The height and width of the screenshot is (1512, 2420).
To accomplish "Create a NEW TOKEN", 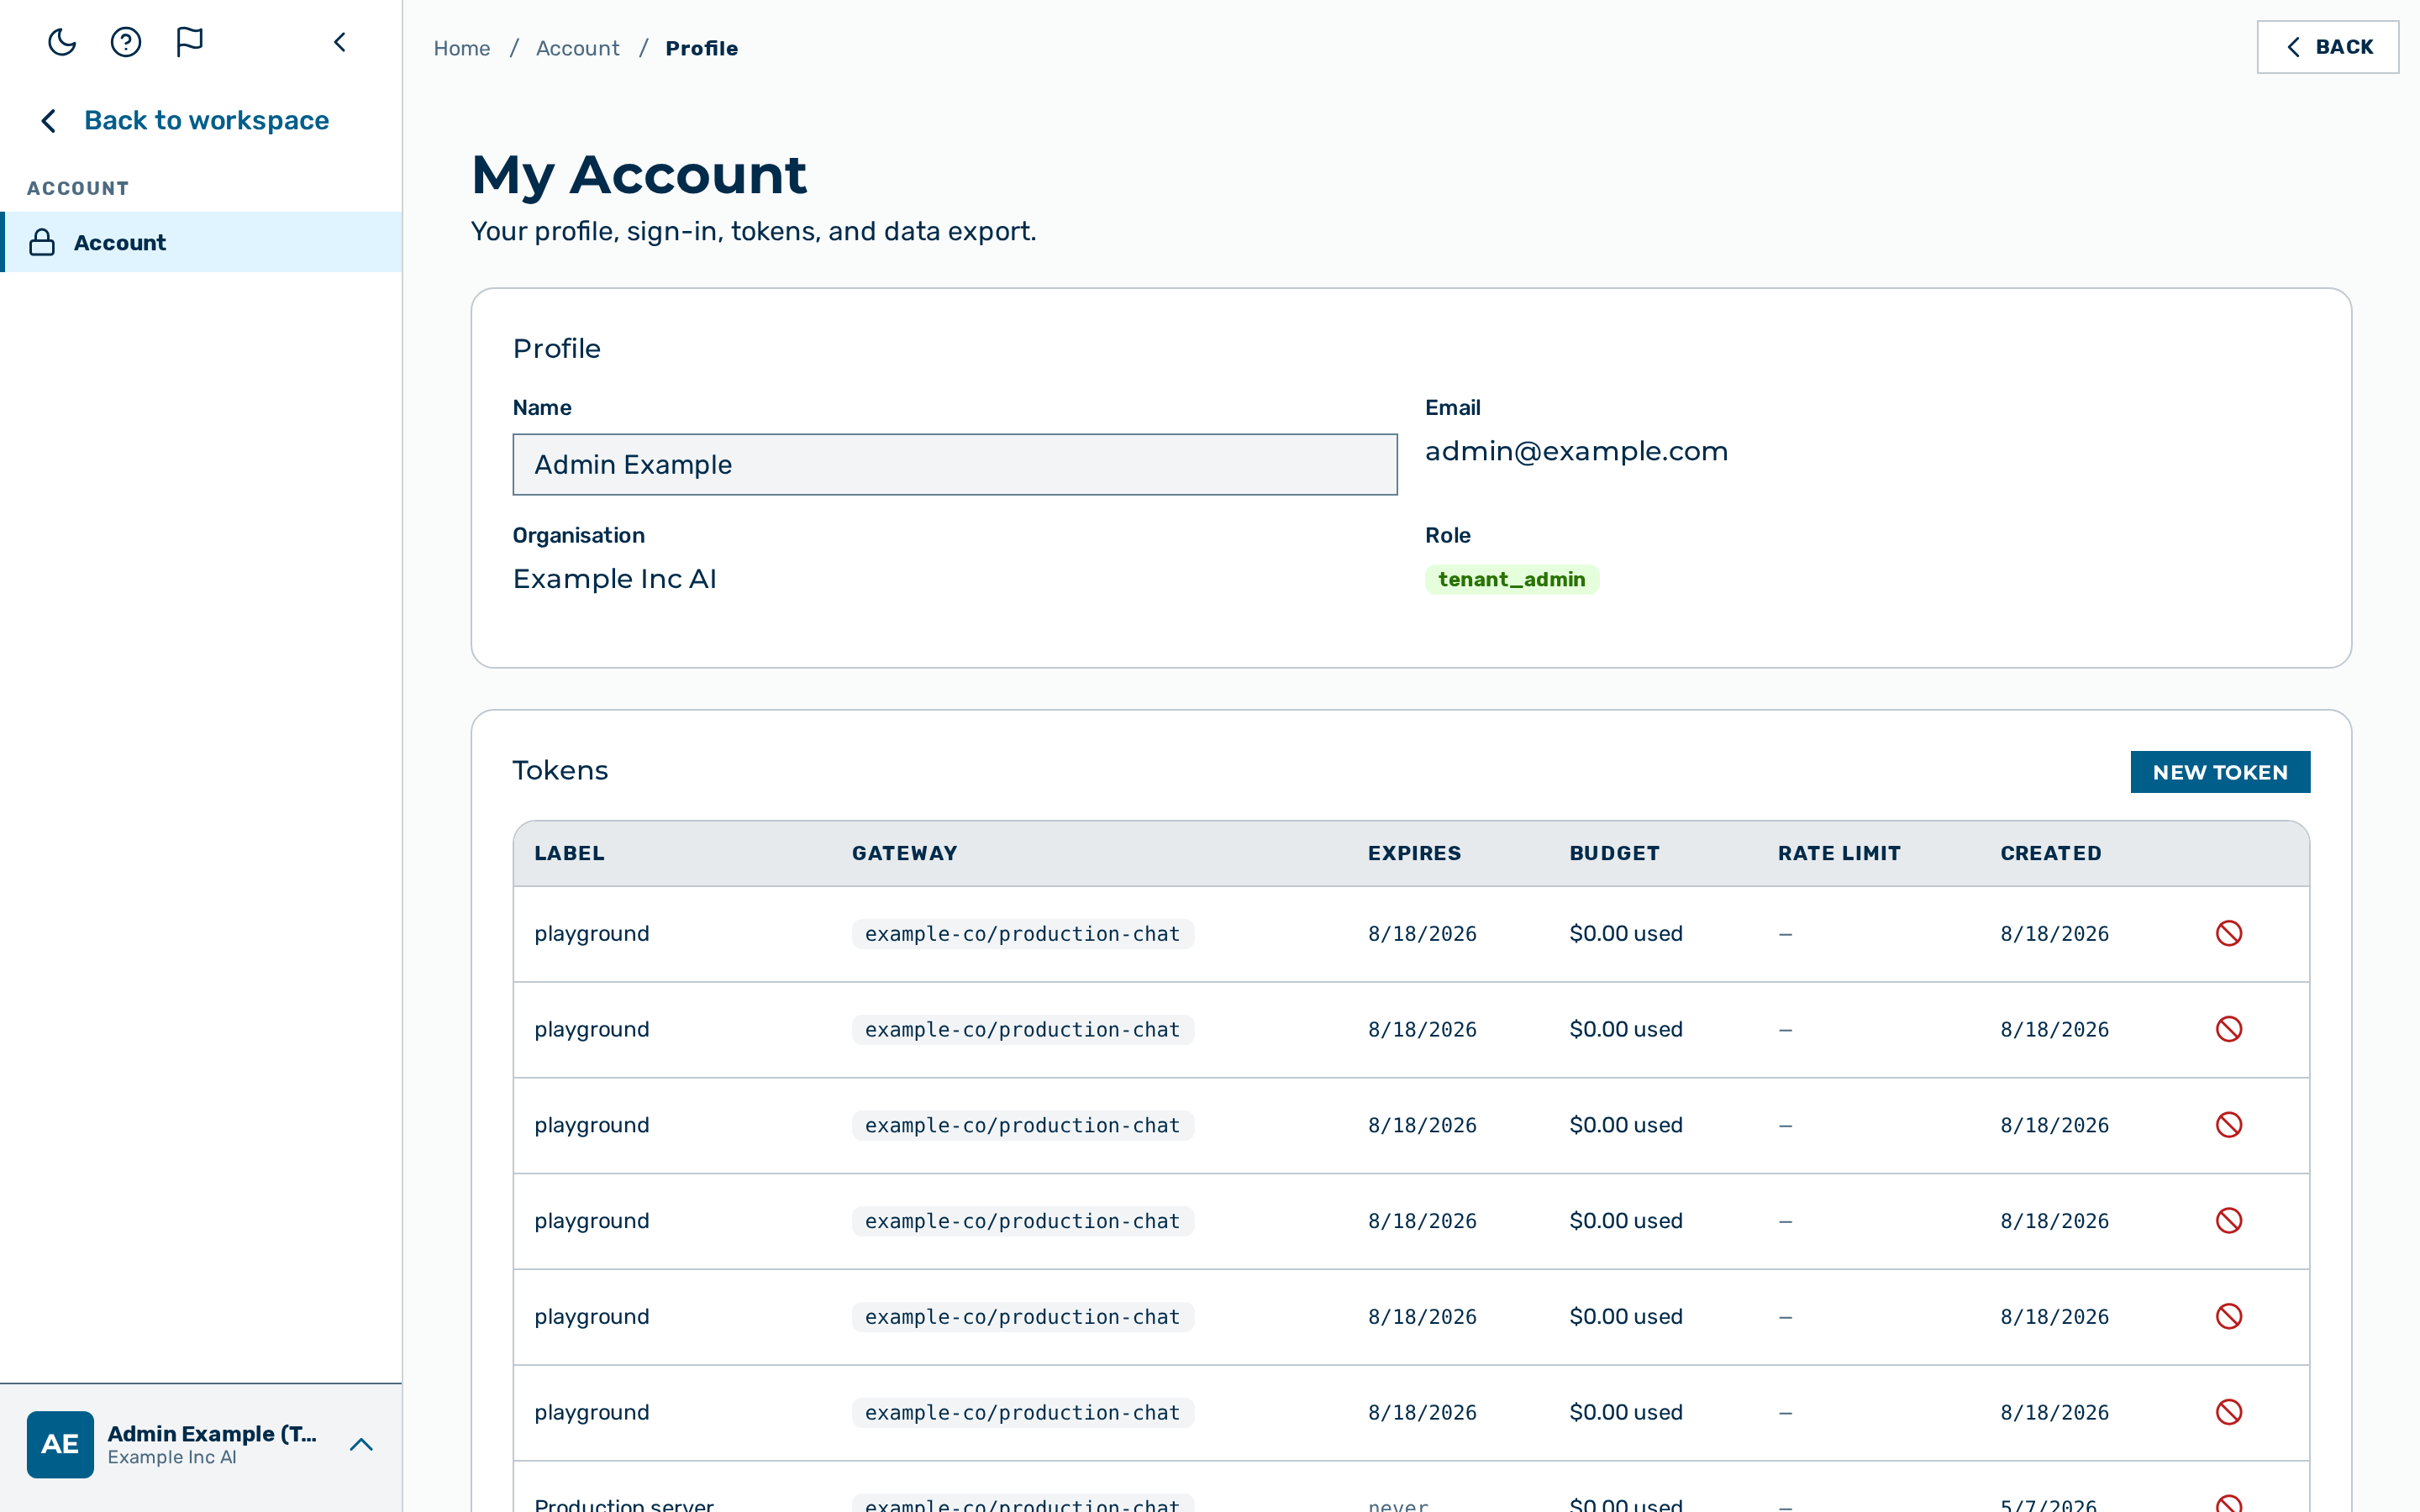I will click(x=2220, y=772).
